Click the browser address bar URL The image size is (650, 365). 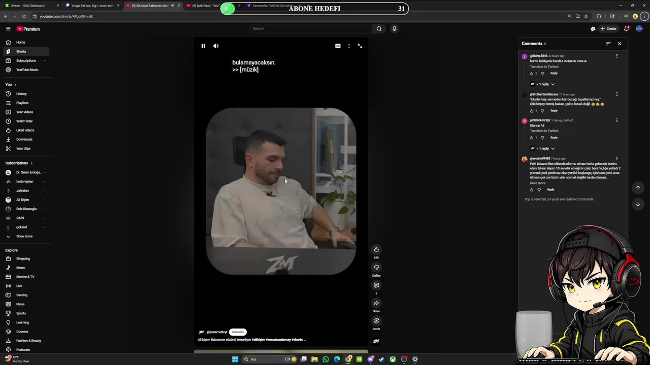pos(67,16)
